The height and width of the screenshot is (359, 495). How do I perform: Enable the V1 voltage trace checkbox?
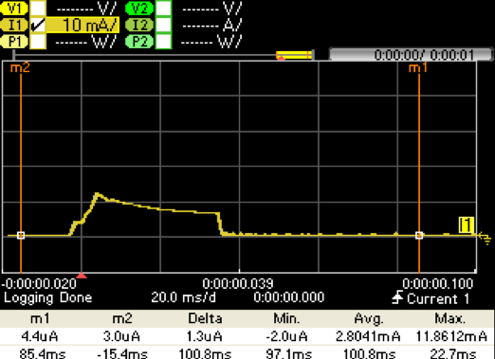[x=38, y=8]
